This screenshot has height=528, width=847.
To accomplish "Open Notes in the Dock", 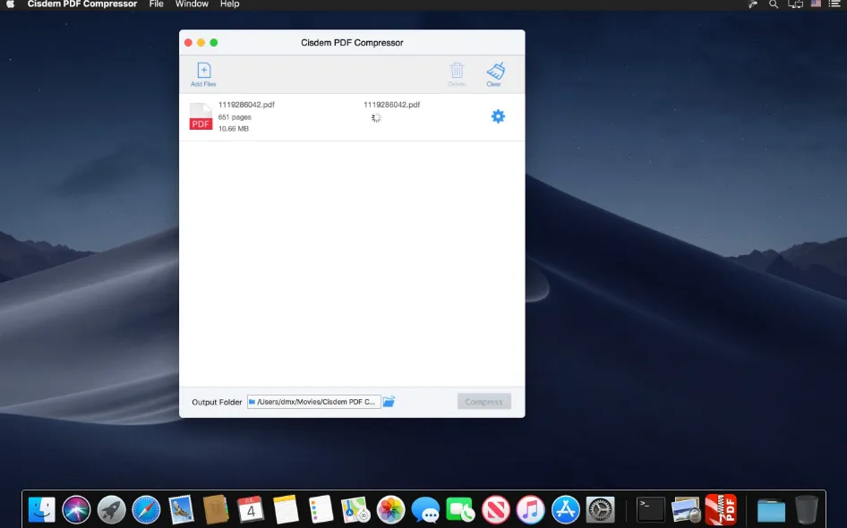I will (x=286, y=509).
